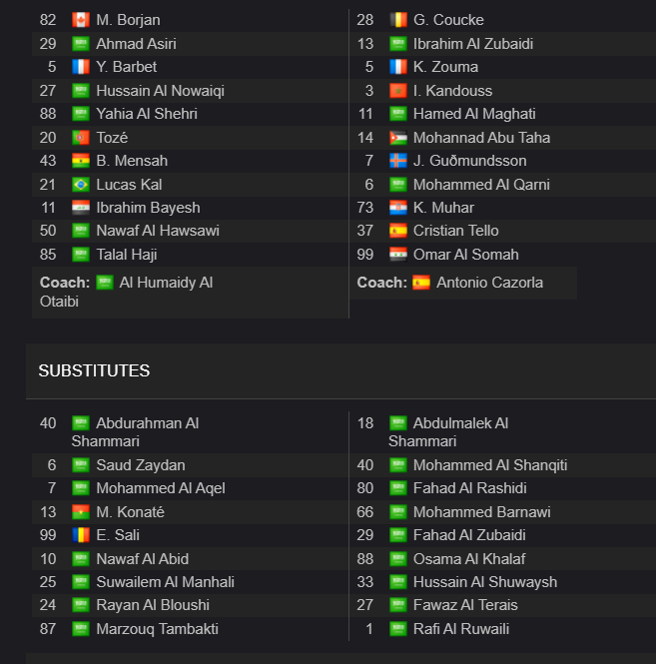656x664 pixels.
Task: Click the Morocco flag beside I. Kandouss
Action: [x=398, y=91]
